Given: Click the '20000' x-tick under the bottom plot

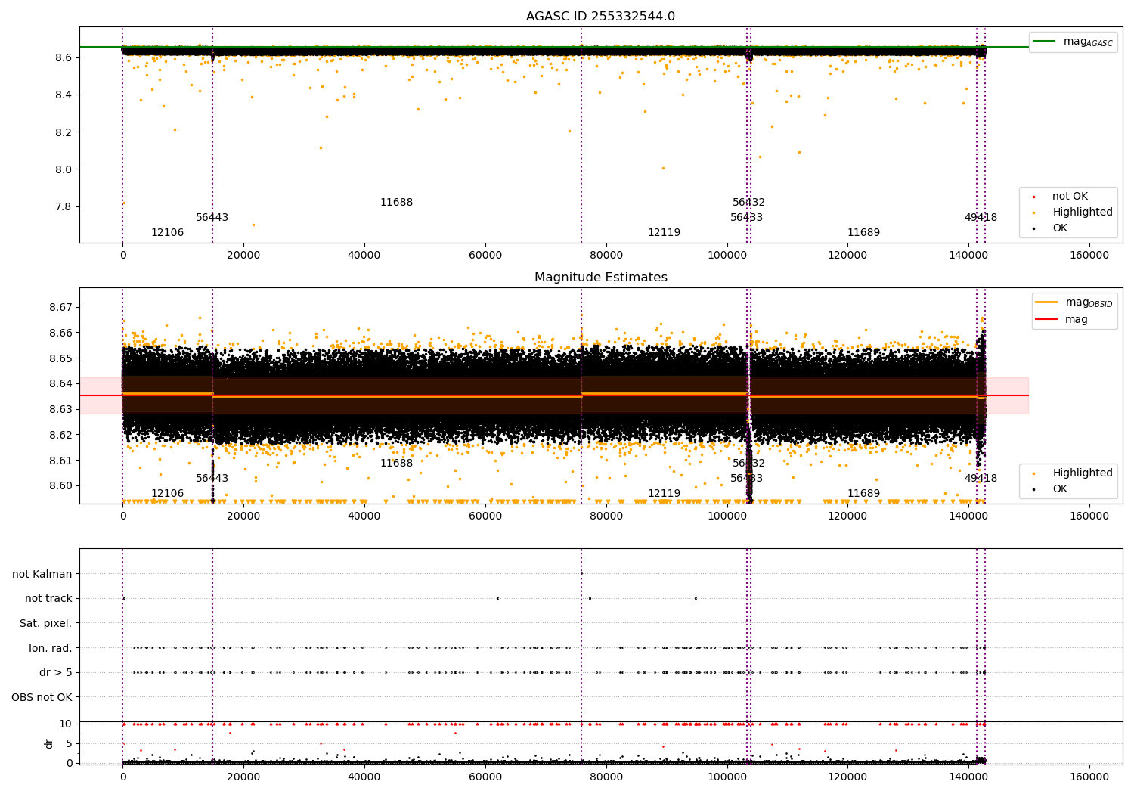Looking at the screenshot, I should pyautogui.click(x=243, y=777).
